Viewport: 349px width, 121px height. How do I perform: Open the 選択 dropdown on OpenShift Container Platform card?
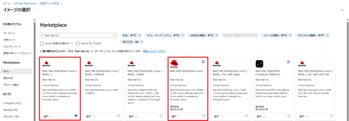click(261, 116)
